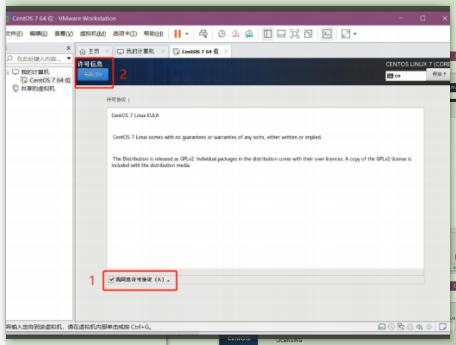Open the 虚拟机(M) menu
The image size is (456, 345).
click(93, 34)
